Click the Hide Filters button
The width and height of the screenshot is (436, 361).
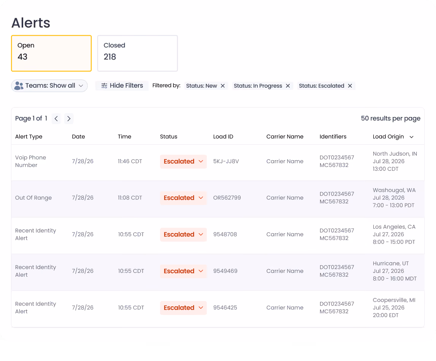point(122,85)
